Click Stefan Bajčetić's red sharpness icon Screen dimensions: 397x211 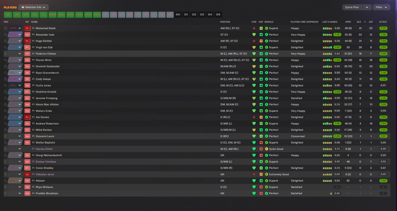261,143
